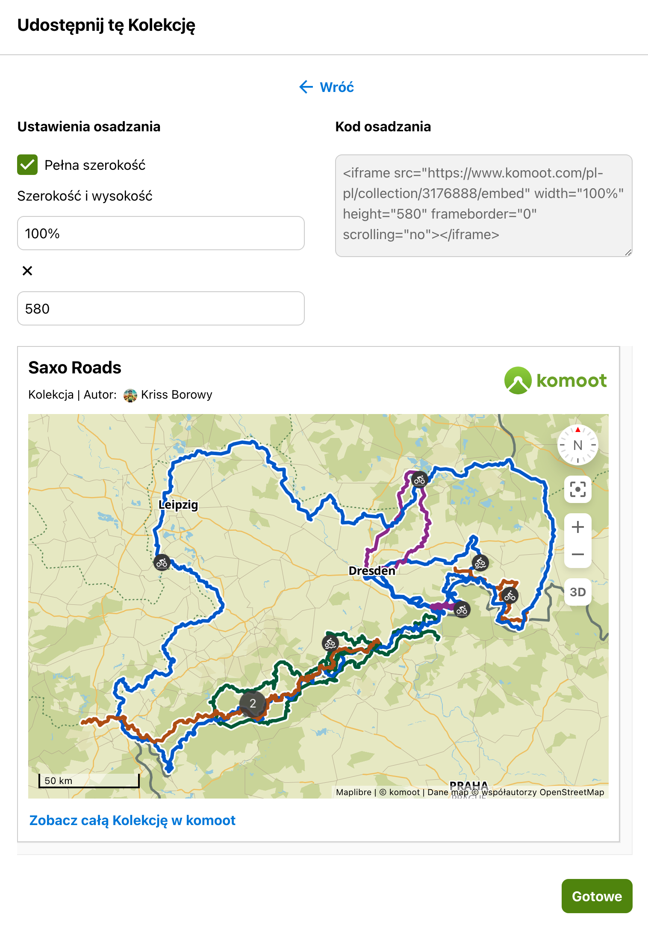The width and height of the screenshot is (648, 929).
Task: Switch map to 3D view
Action: [577, 592]
